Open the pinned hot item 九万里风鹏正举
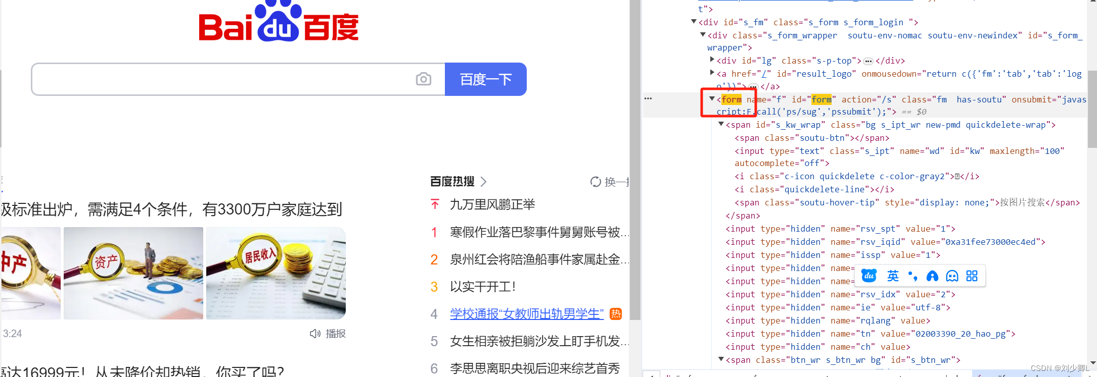 pyautogui.click(x=492, y=204)
